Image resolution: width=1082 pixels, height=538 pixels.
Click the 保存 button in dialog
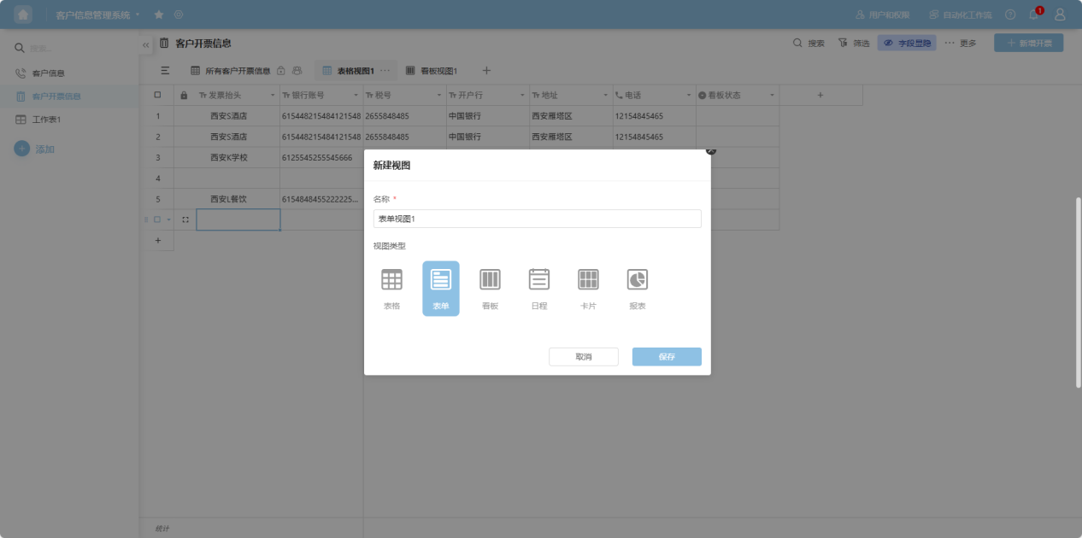pos(667,357)
